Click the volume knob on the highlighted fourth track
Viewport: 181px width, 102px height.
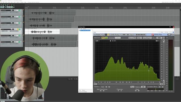(11, 29)
